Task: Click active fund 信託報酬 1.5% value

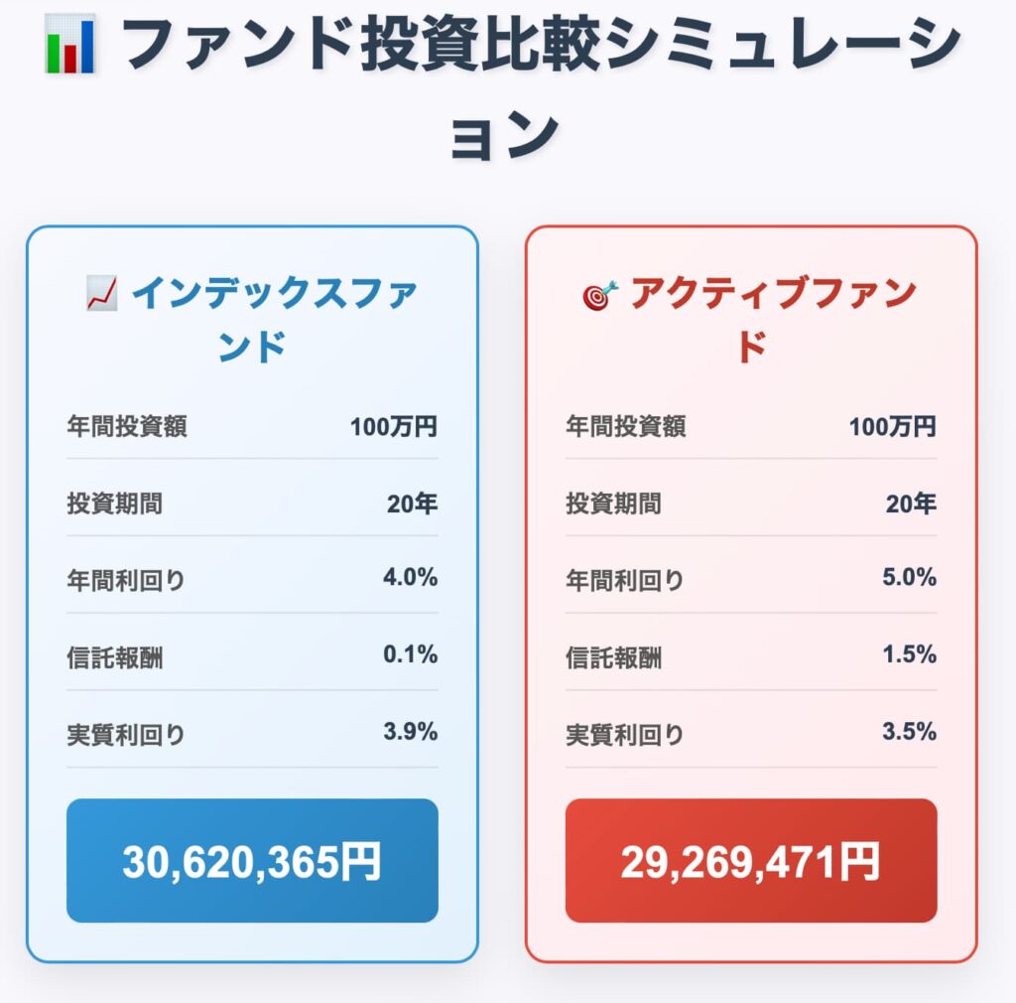Action: pos(909,654)
